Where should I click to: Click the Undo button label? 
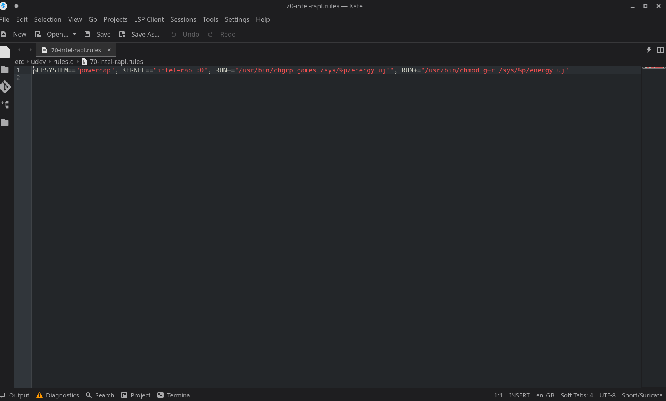tap(191, 34)
